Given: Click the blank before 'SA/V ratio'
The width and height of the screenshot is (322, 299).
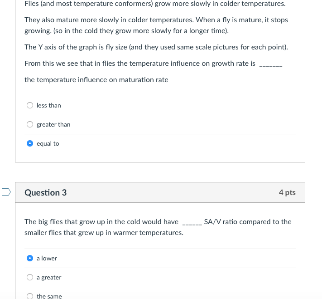Looking at the screenshot, I should [191, 223].
